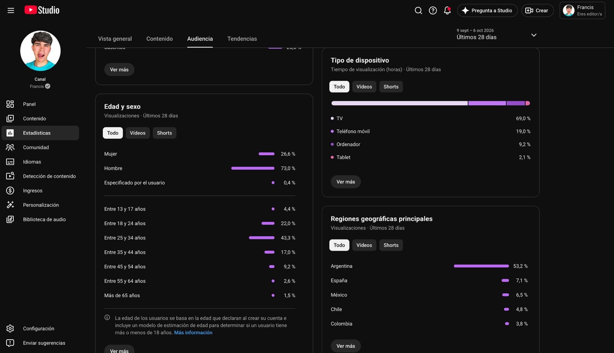Viewport: 614px width, 353px height.
Task: Click the Francis channel avatar picture
Action: 40,51
